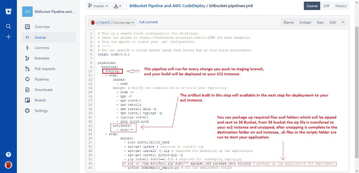
Task: Switch to the Source view tab
Action: pos(312,6)
